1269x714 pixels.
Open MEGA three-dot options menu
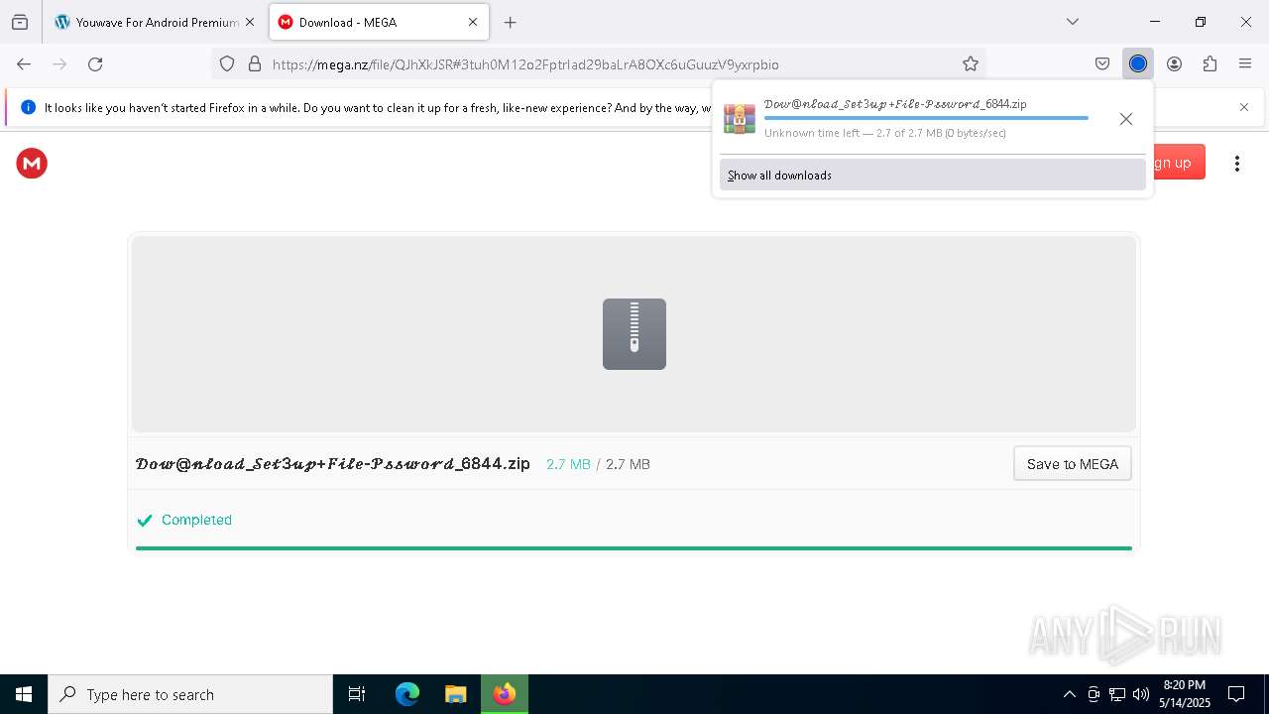[1236, 164]
